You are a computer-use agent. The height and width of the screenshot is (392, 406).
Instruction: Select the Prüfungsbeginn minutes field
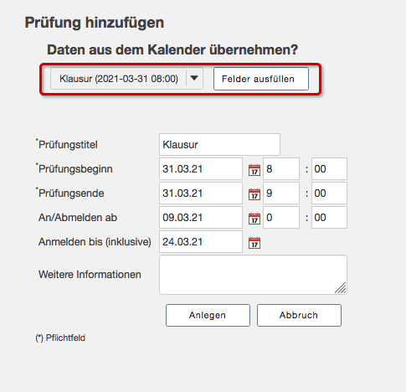click(x=329, y=168)
